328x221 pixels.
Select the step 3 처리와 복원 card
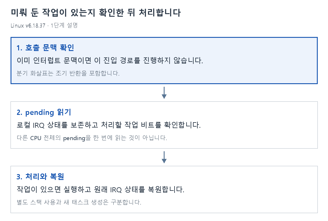pos(164,189)
